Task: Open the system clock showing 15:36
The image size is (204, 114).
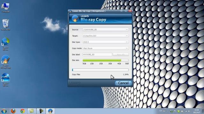Action: coord(196,111)
